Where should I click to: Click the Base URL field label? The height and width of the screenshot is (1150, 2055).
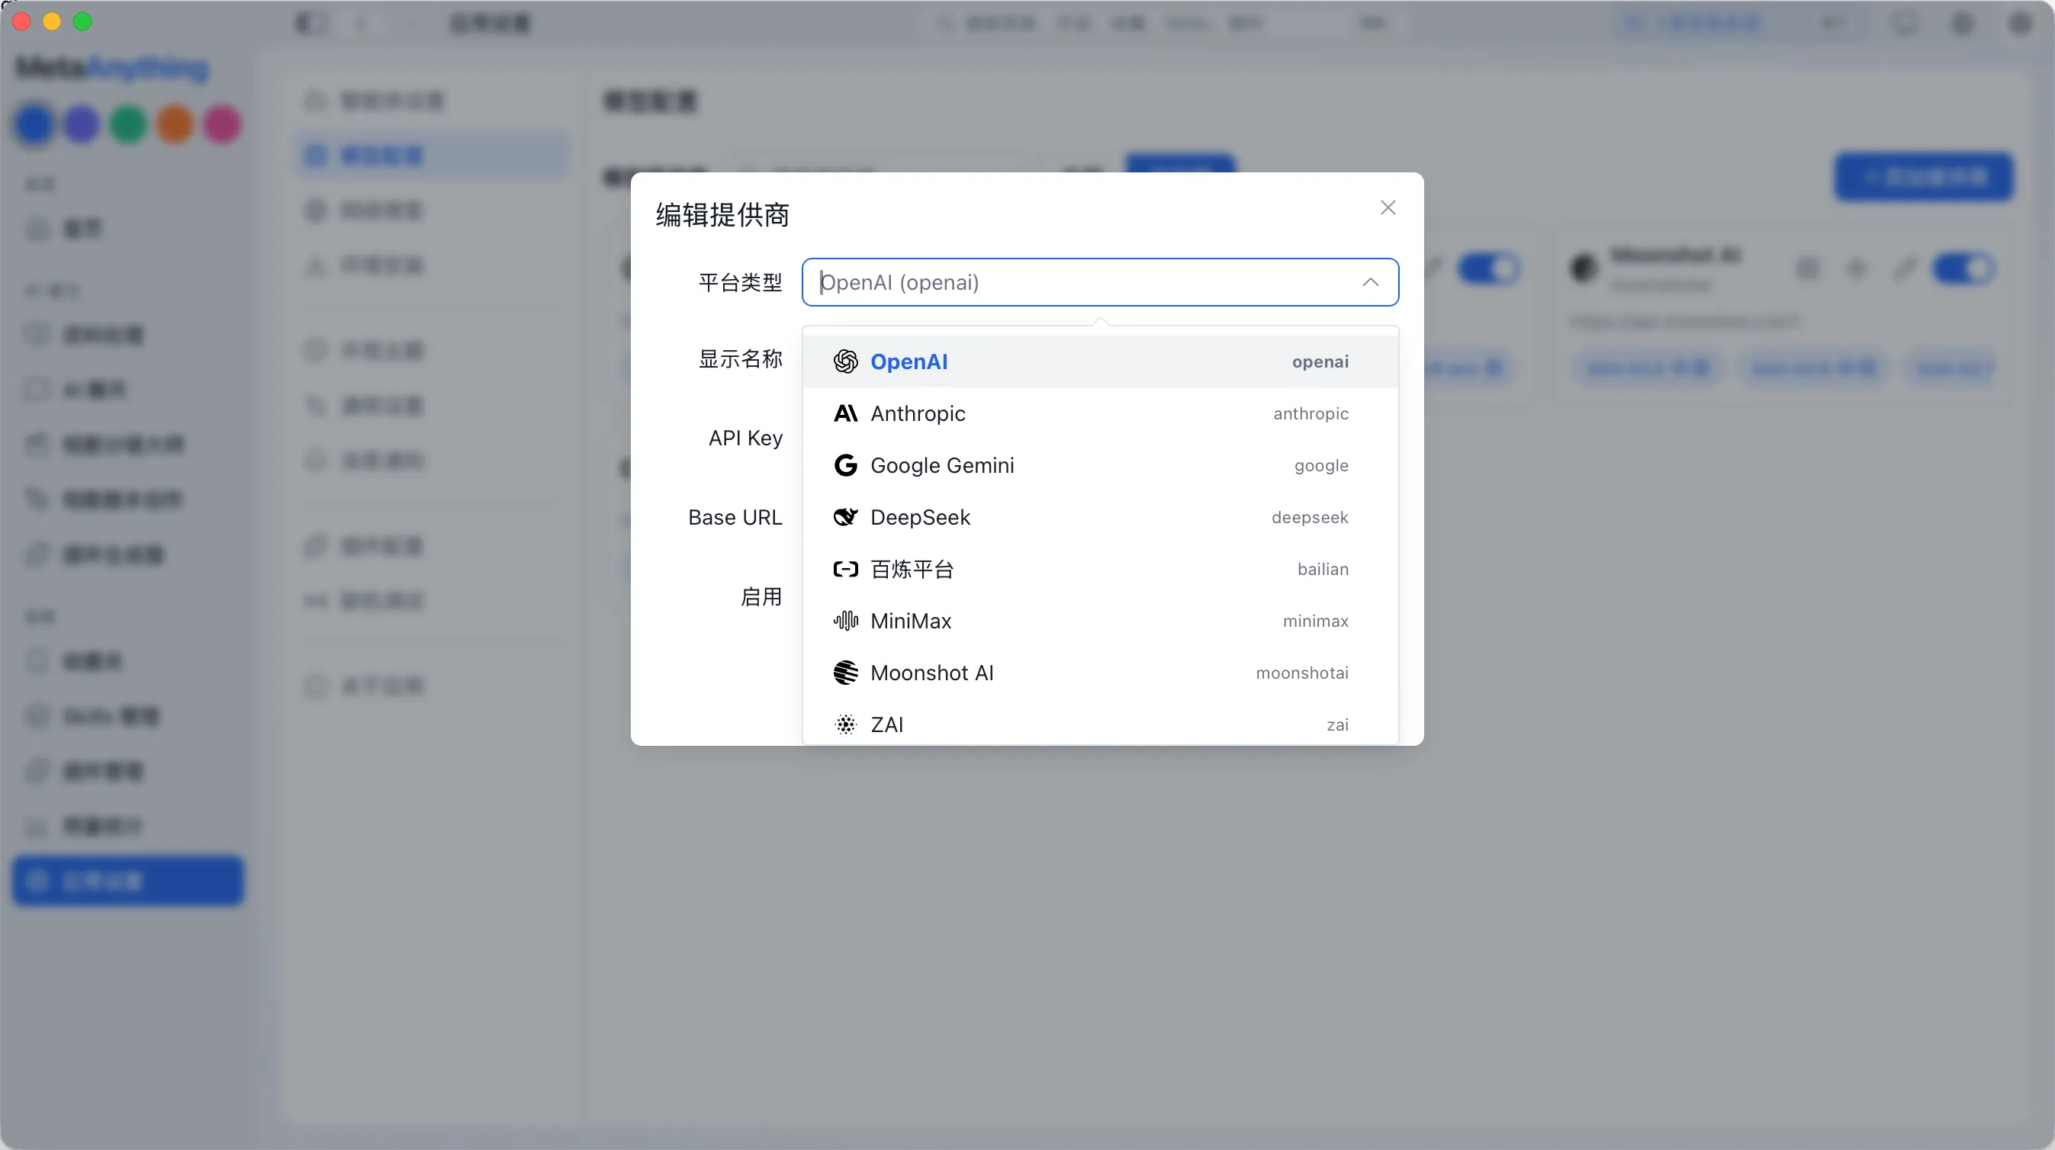[x=735, y=518]
